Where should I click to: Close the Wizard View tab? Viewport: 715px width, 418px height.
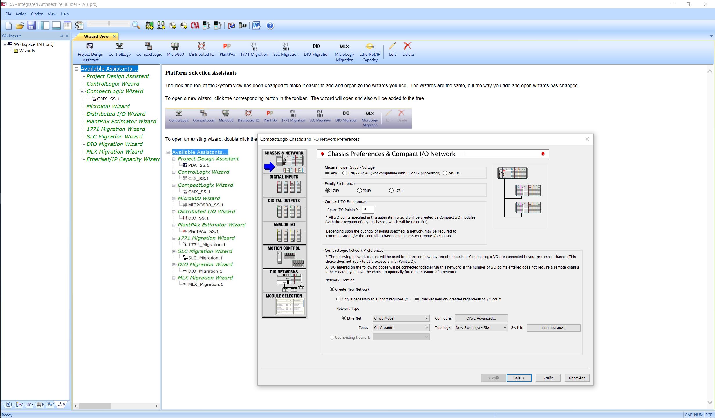coord(114,36)
